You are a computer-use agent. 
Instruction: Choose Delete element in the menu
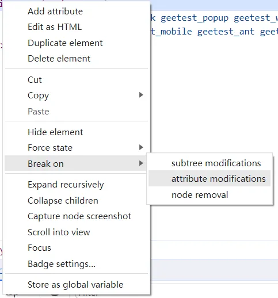point(76,59)
